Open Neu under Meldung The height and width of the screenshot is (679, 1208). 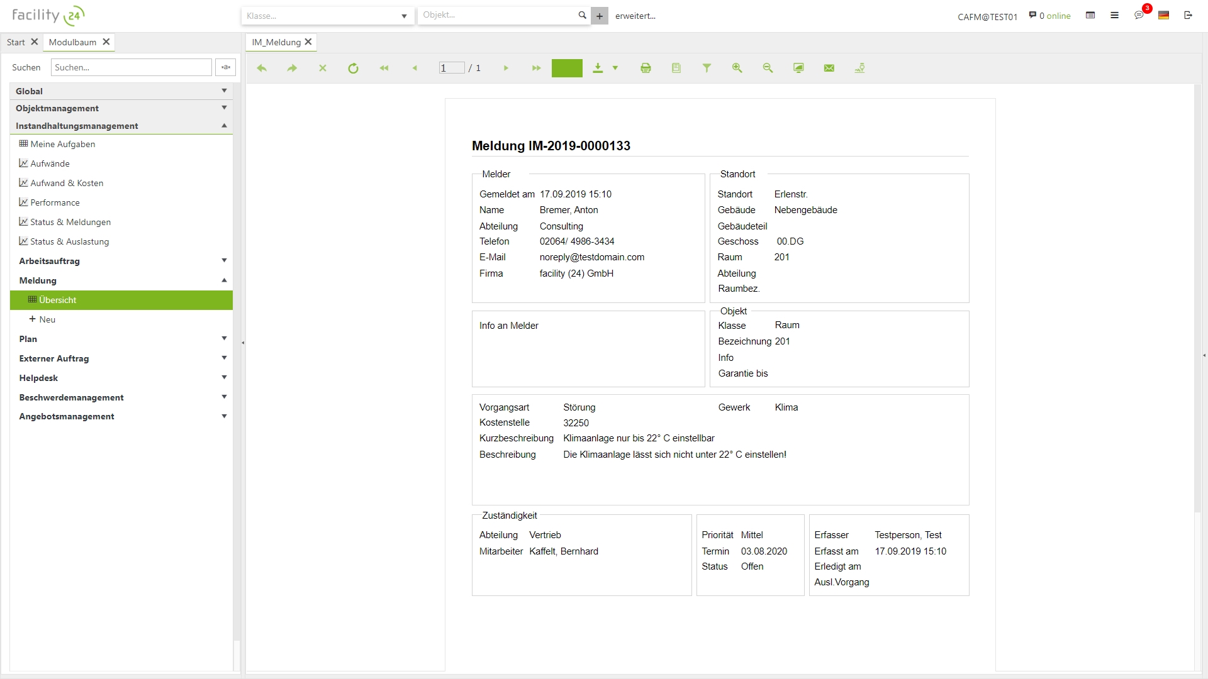coord(47,319)
